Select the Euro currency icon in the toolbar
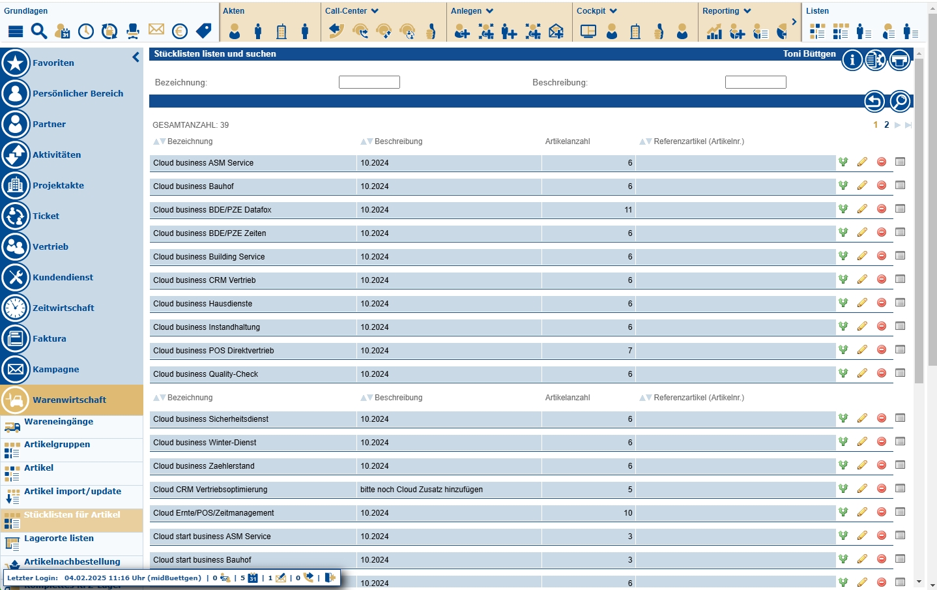937x590 pixels. (180, 31)
